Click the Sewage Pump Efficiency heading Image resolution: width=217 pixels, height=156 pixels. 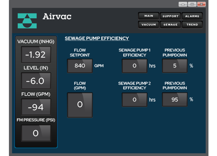(x=97, y=39)
